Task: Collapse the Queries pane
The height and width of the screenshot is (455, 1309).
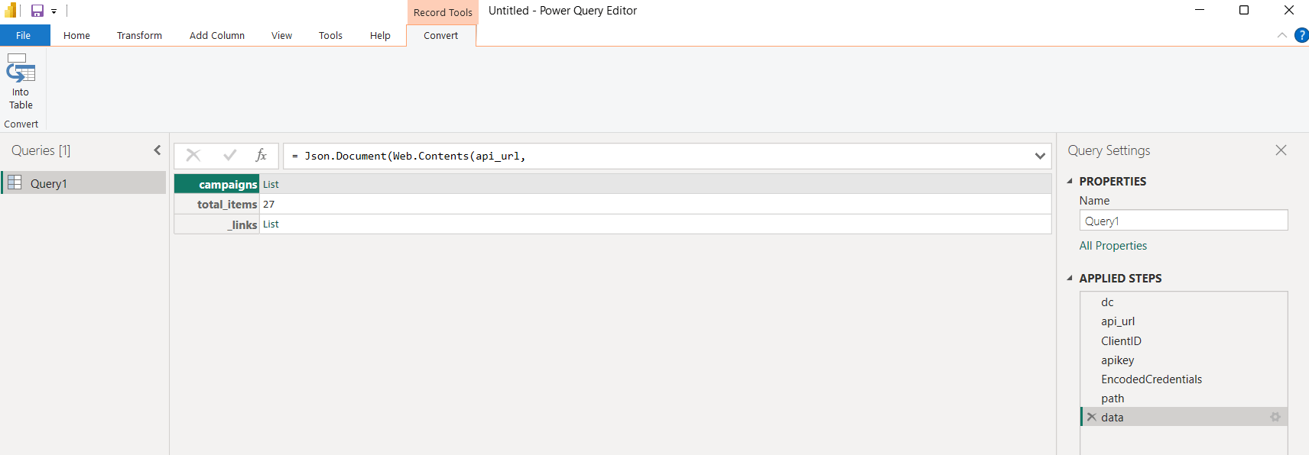Action: pos(158,150)
